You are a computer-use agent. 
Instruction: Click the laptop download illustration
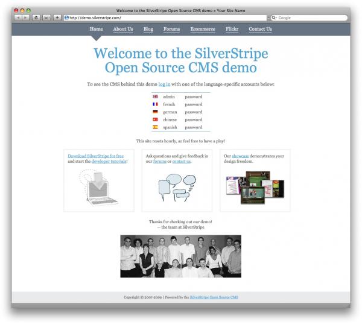(x=98, y=187)
